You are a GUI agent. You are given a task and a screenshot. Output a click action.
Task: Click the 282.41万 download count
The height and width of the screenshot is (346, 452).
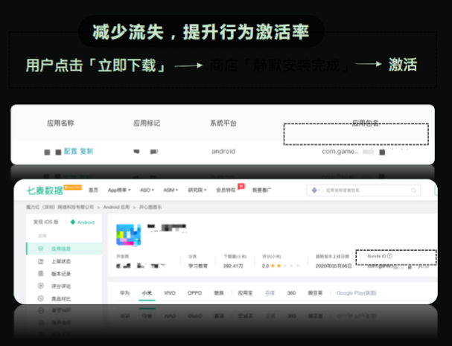233,266
